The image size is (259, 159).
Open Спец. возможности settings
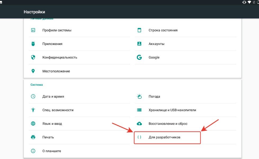[x=58, y=110]
